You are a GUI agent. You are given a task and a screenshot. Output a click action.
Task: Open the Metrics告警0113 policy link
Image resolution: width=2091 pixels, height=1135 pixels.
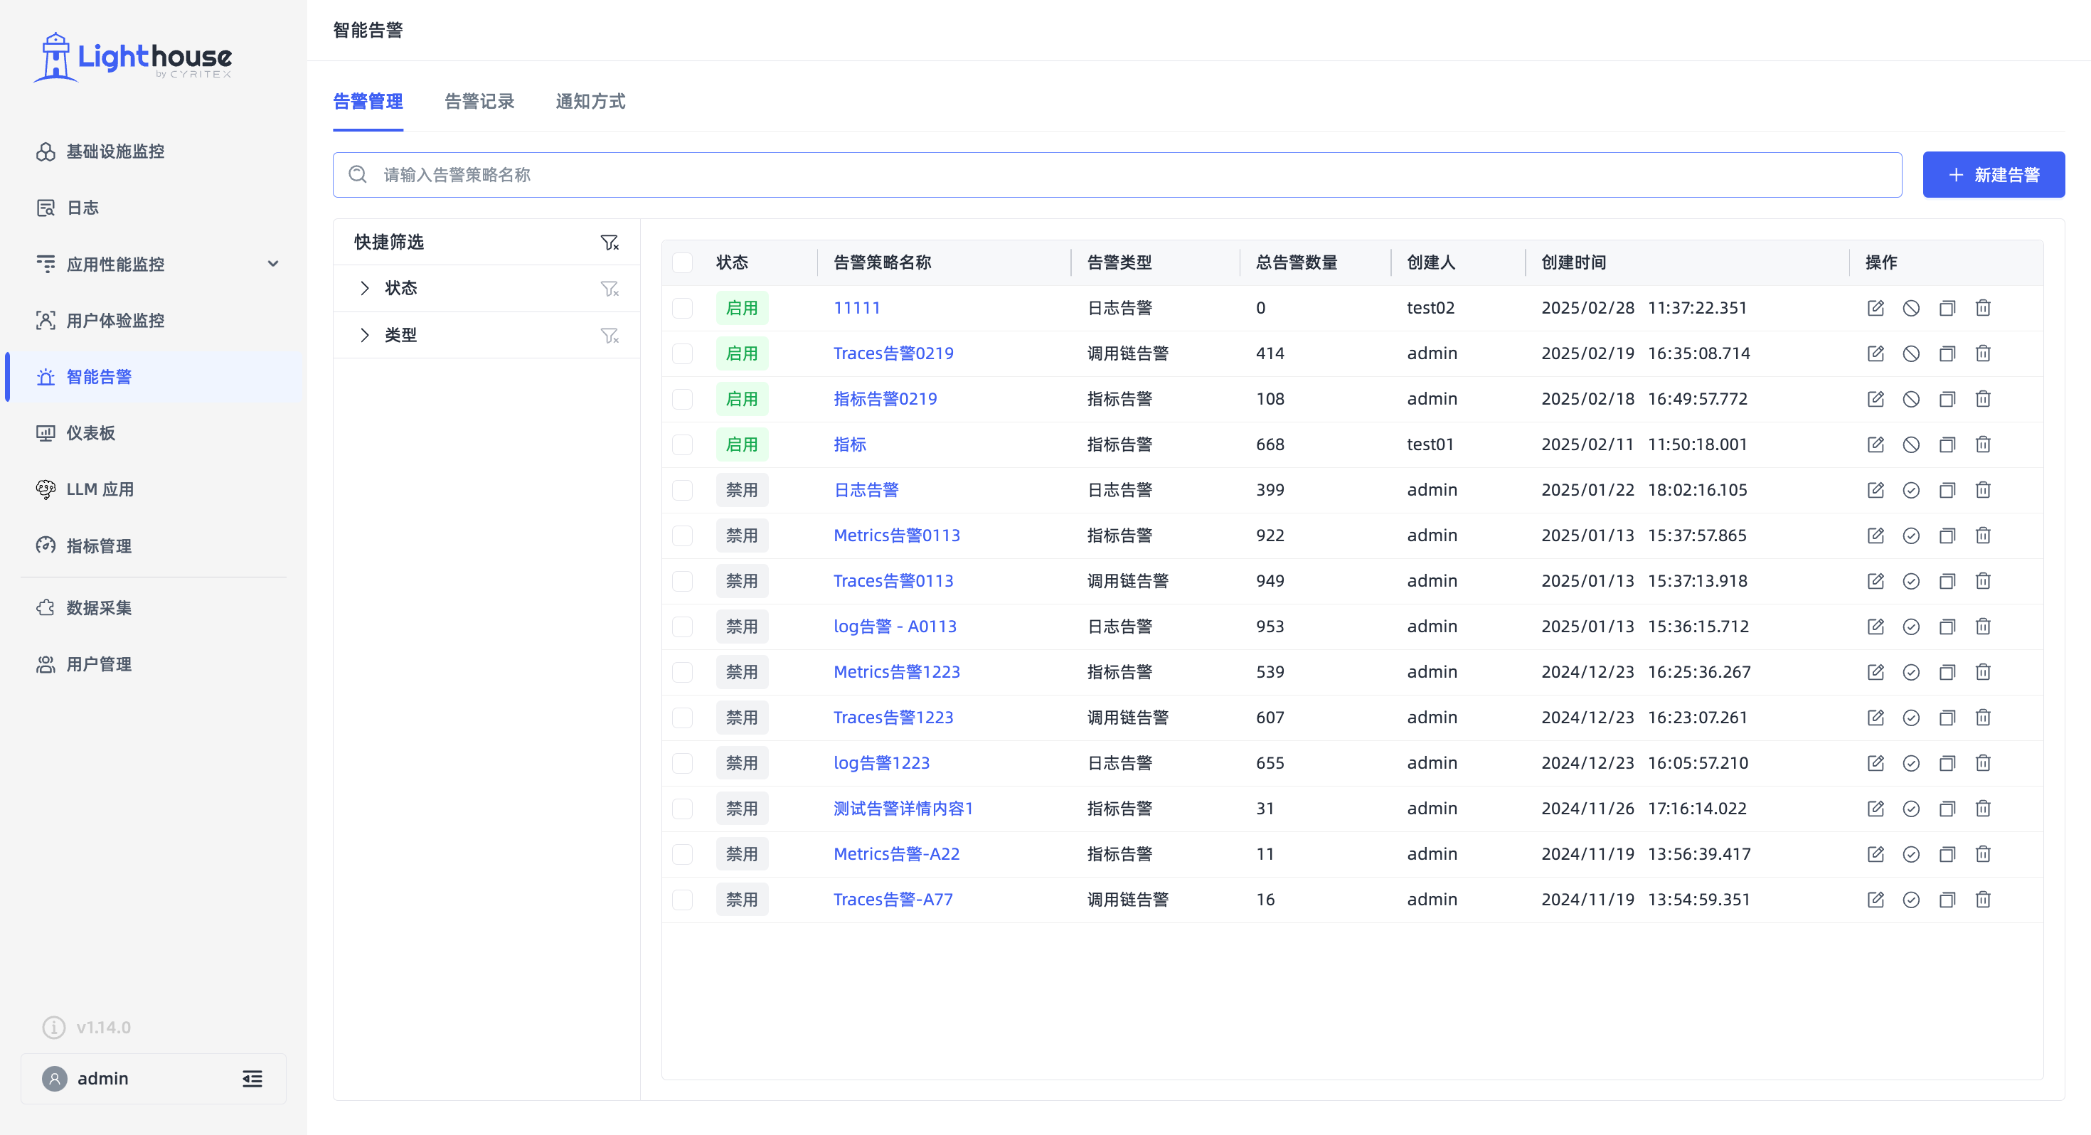pos(896,535)
